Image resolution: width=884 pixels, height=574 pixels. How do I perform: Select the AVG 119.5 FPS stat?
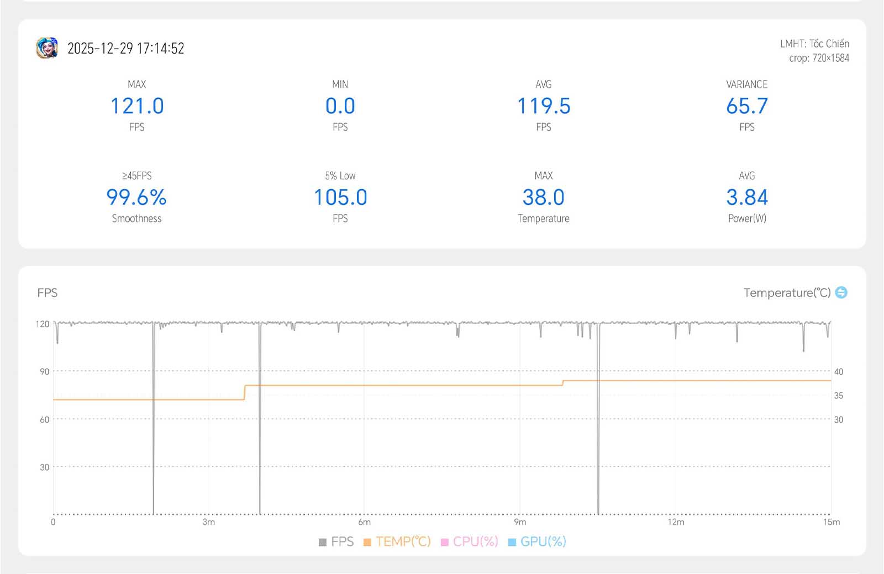544,106
